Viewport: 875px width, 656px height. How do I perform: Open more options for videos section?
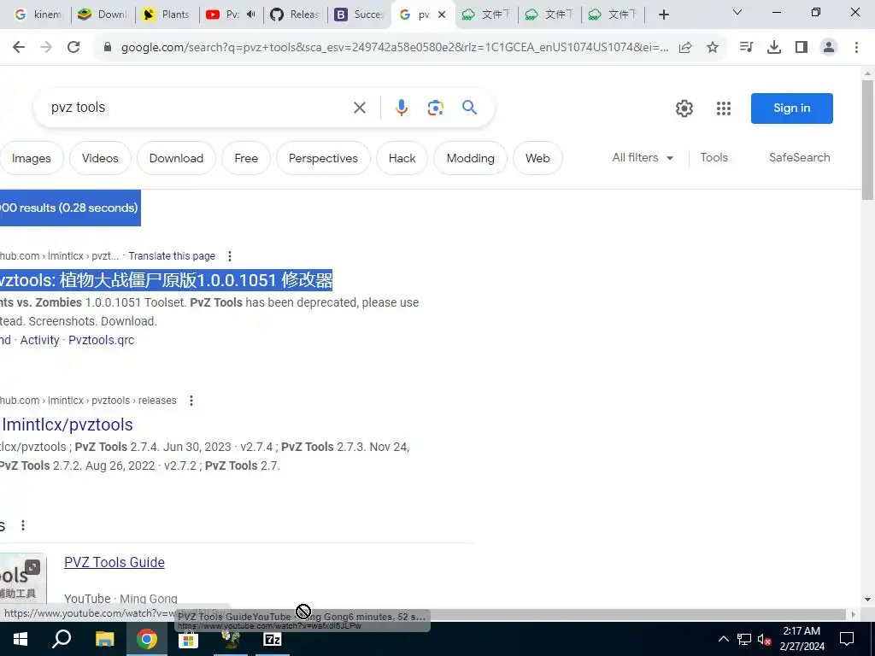23,525
